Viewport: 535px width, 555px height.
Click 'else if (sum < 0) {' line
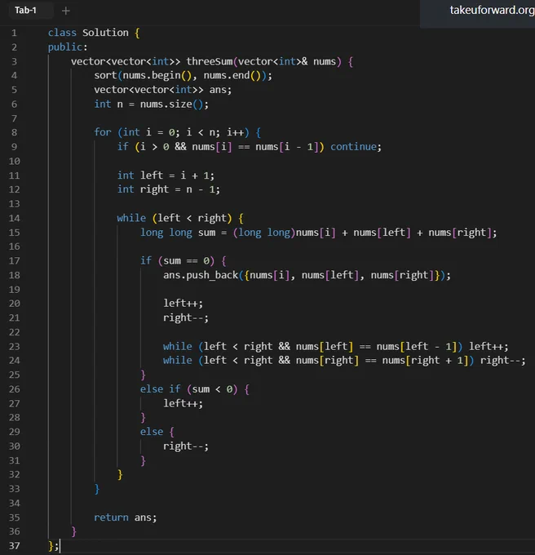(195, 389)
